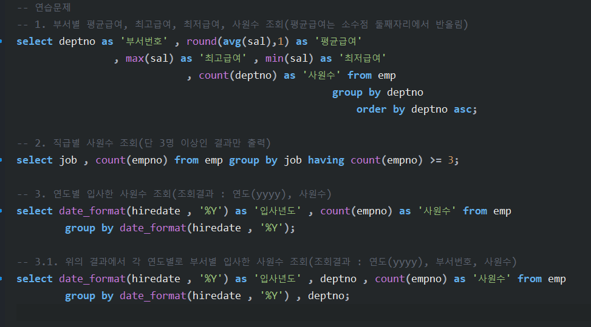
Task: Click the 'avg' function inside round
Action: (232, 41)
